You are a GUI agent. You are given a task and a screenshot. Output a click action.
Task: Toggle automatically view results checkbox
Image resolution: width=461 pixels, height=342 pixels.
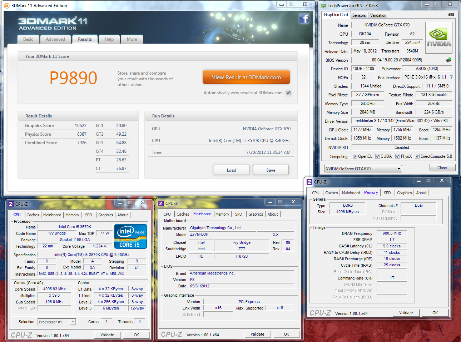coord(288,93)
